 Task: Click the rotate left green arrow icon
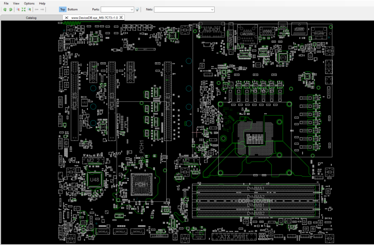[5, 10]
